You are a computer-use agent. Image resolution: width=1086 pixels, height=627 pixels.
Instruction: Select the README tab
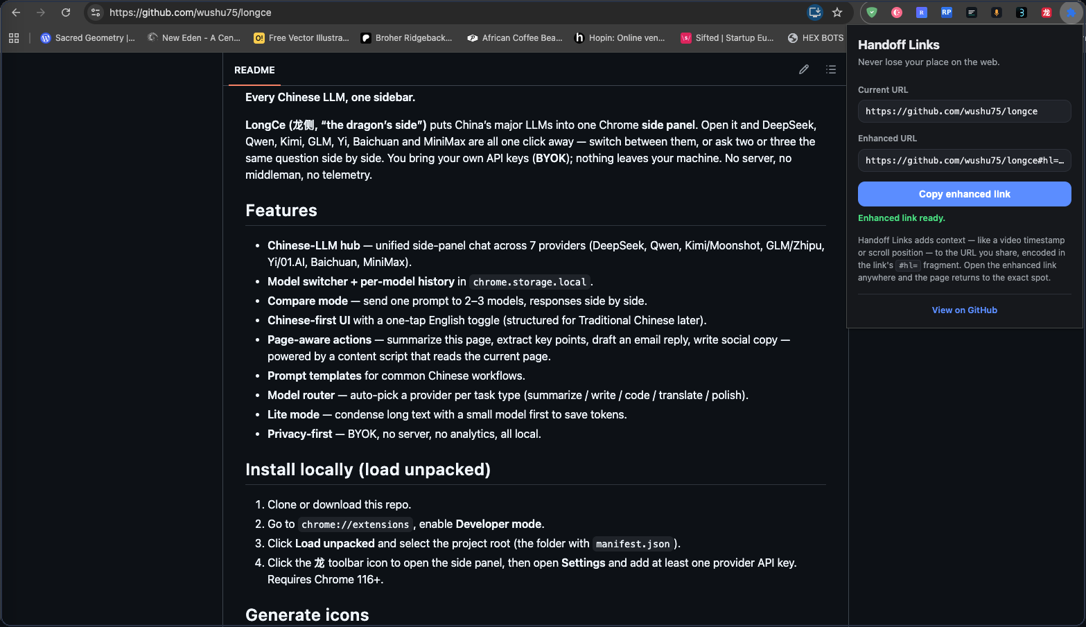[254, 70]
